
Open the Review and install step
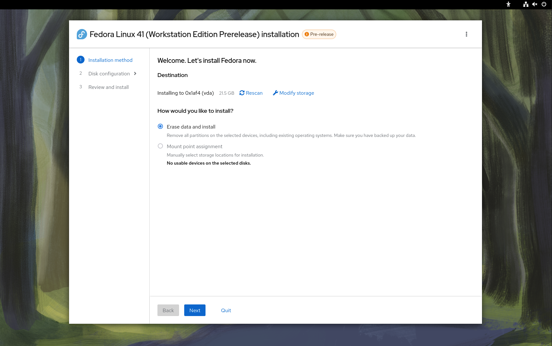coord(108,87)
